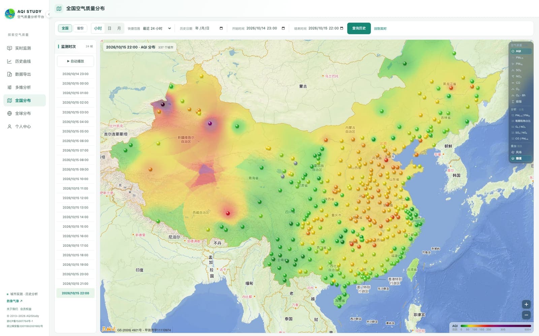This screenshot has height=336, width=539.
Task: Open the 快捷范围 最近 24 小时 dropdown
Action: pos(157,29)
